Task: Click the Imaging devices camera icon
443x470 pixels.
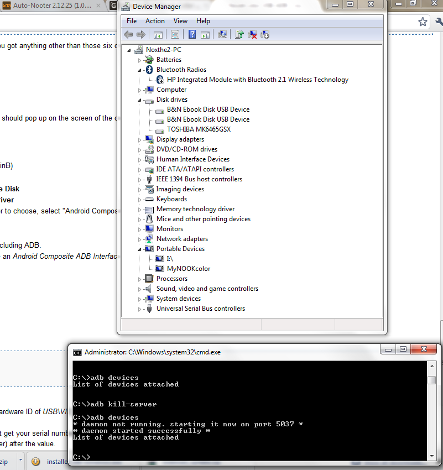Action: (149, 189)
